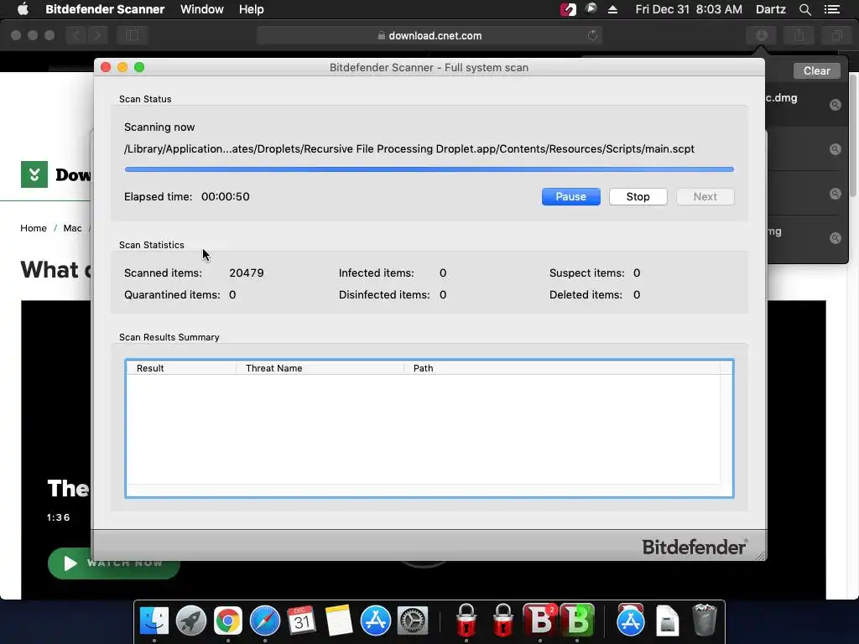Stop the Bitdefender scan

(x=638, y=196)
